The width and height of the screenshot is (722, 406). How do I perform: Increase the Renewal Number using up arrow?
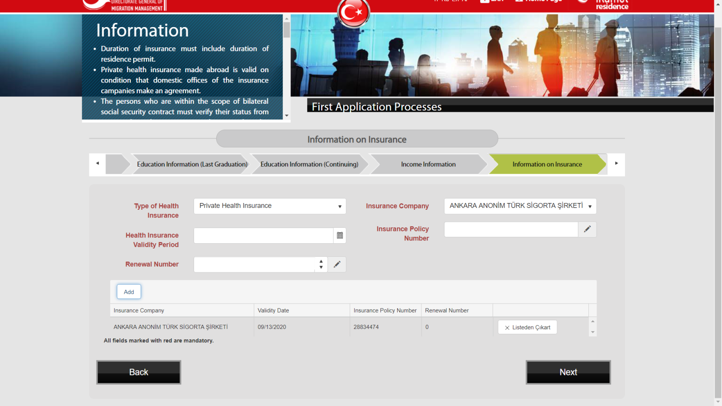321,261
